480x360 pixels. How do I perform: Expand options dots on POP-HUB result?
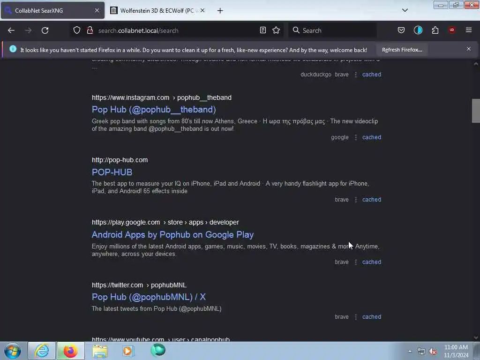[x=355, y=200]
